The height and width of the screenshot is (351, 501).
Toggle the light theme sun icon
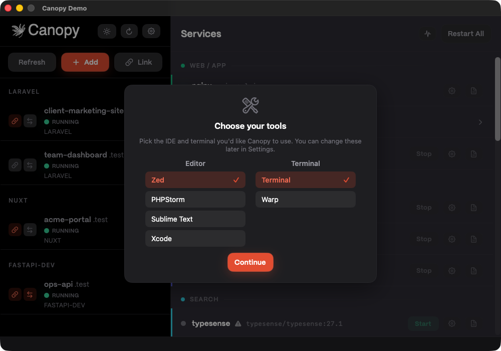(x=107, y=31)
